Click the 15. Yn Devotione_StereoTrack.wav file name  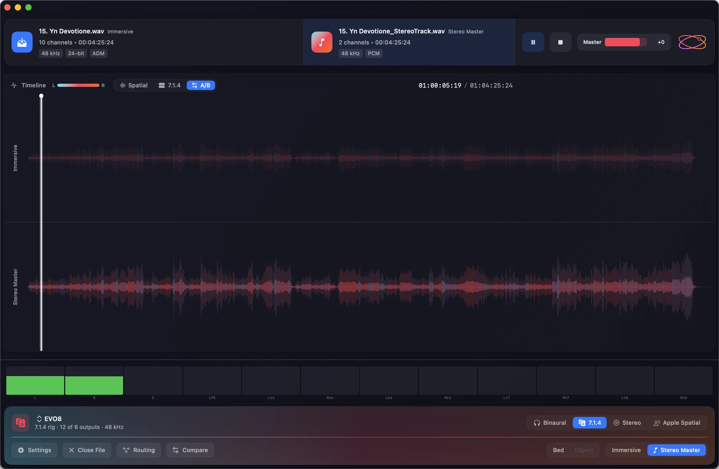391,31
